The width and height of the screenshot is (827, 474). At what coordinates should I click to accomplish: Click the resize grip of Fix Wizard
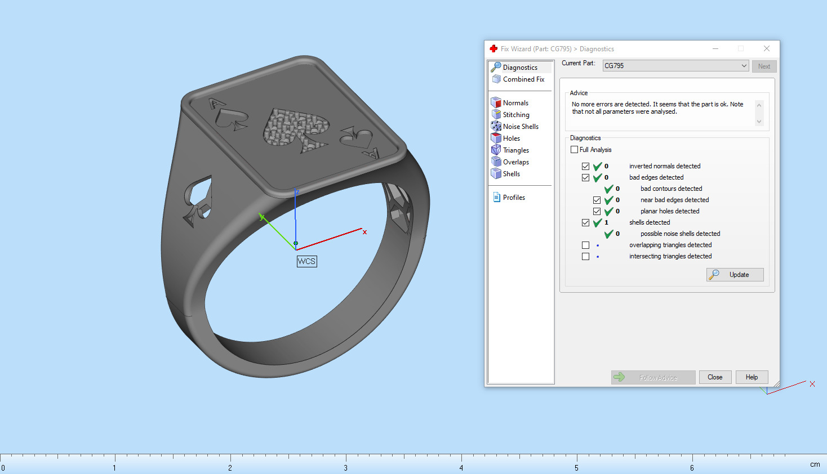point(776,383)
